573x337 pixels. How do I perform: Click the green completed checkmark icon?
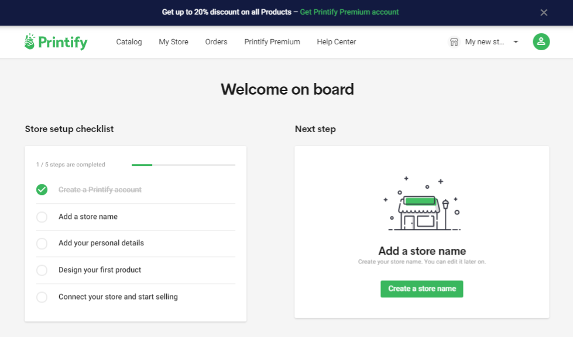[42, 190]
